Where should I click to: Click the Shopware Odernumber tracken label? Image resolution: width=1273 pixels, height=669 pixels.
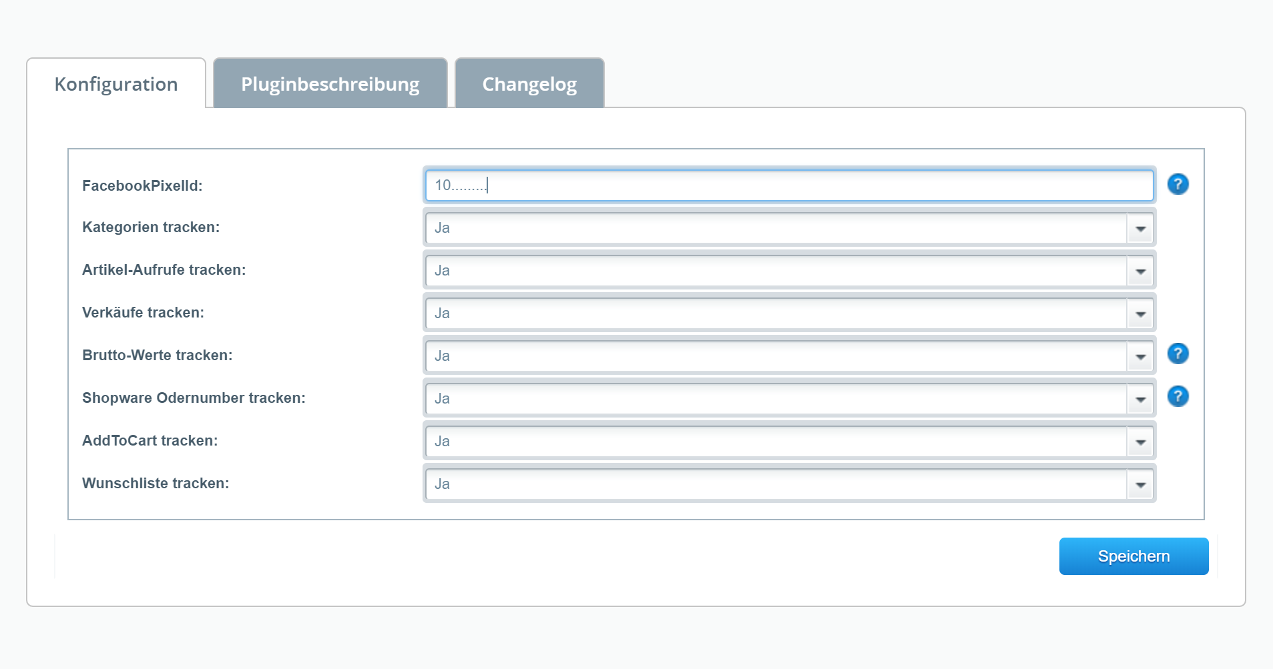pos(194,398)
